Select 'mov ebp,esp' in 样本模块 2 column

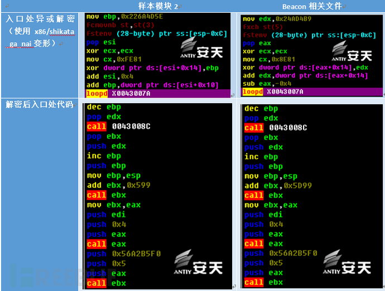coord(114,176)
